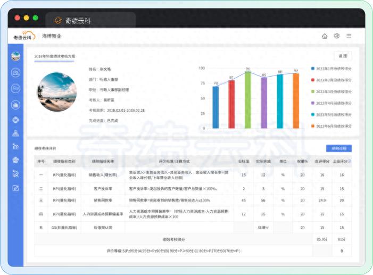The height and width of the screenshot is (275, 373).
Task: Open the edit pencil icon in sidebar
Action: 15,188
